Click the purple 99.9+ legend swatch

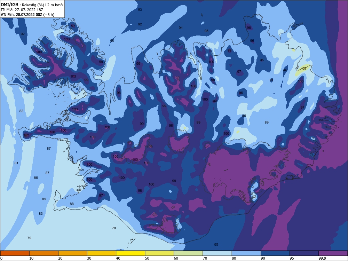click(333, 253)
